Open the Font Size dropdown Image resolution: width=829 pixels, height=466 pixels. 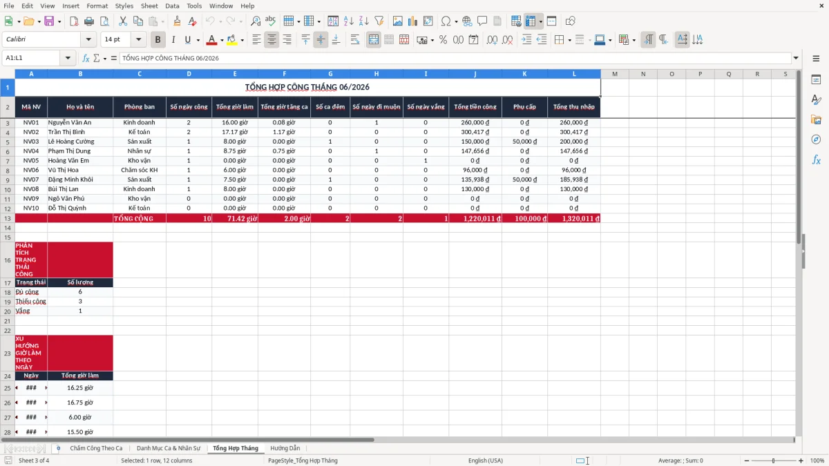click(x=139, y=40)
